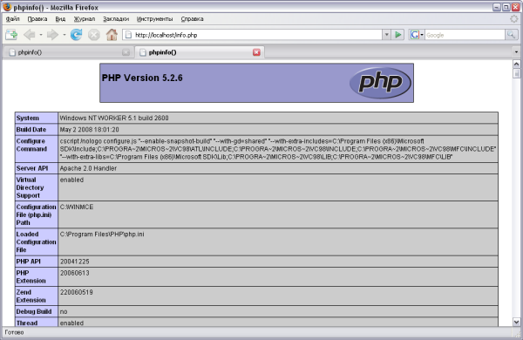Click the Firefox icon in title bar

tap(7, 7)
